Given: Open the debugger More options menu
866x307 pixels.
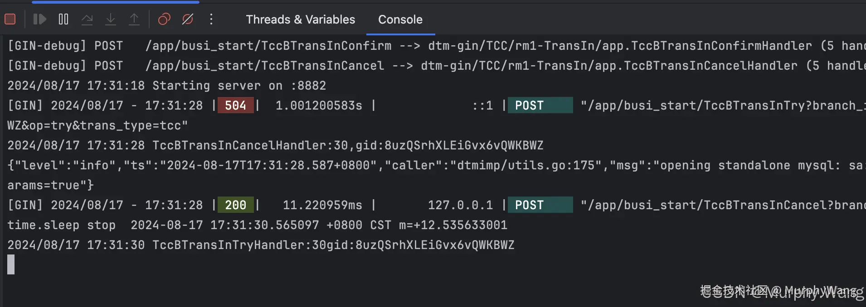Looking at the screenshot, I should tap(211, 19).
